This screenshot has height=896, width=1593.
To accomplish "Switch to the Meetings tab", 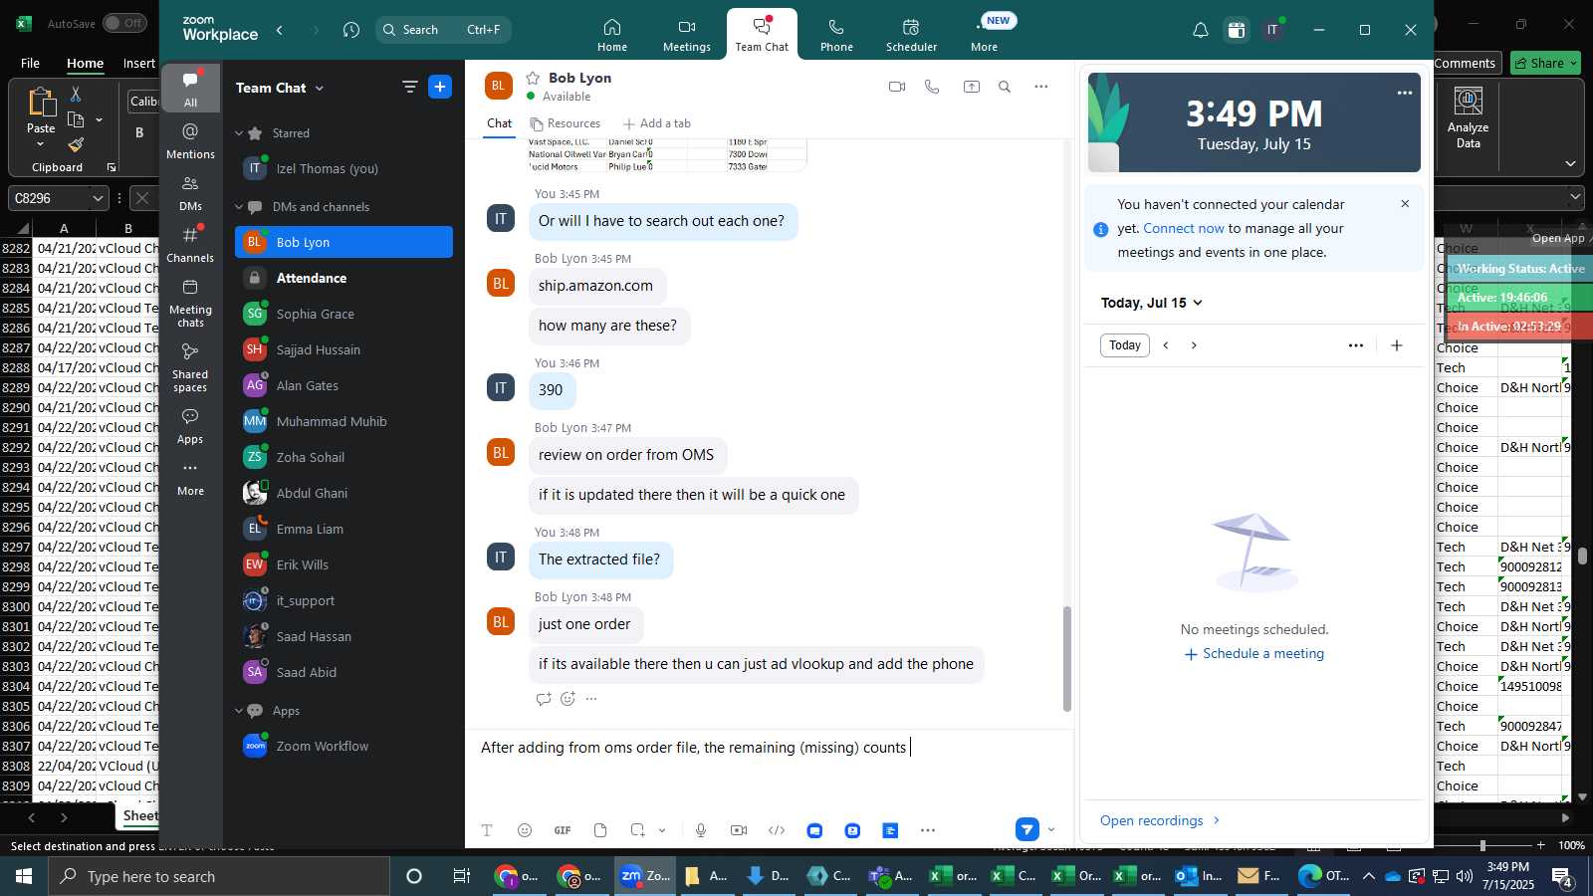I will [687, 34].
